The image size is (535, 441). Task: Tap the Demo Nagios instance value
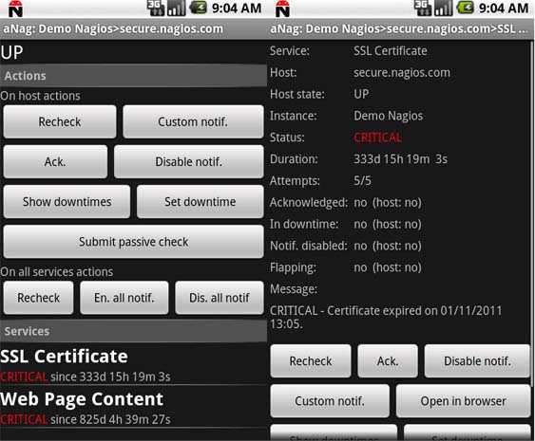(389, 116)
